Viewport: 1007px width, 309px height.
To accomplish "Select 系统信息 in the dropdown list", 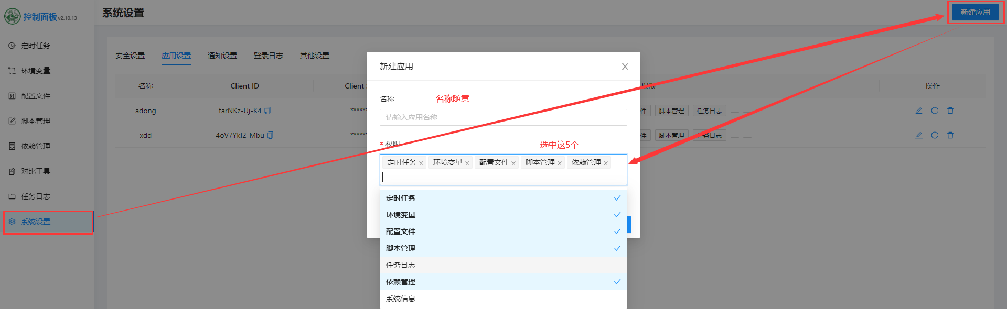I will tap(504, 299).
